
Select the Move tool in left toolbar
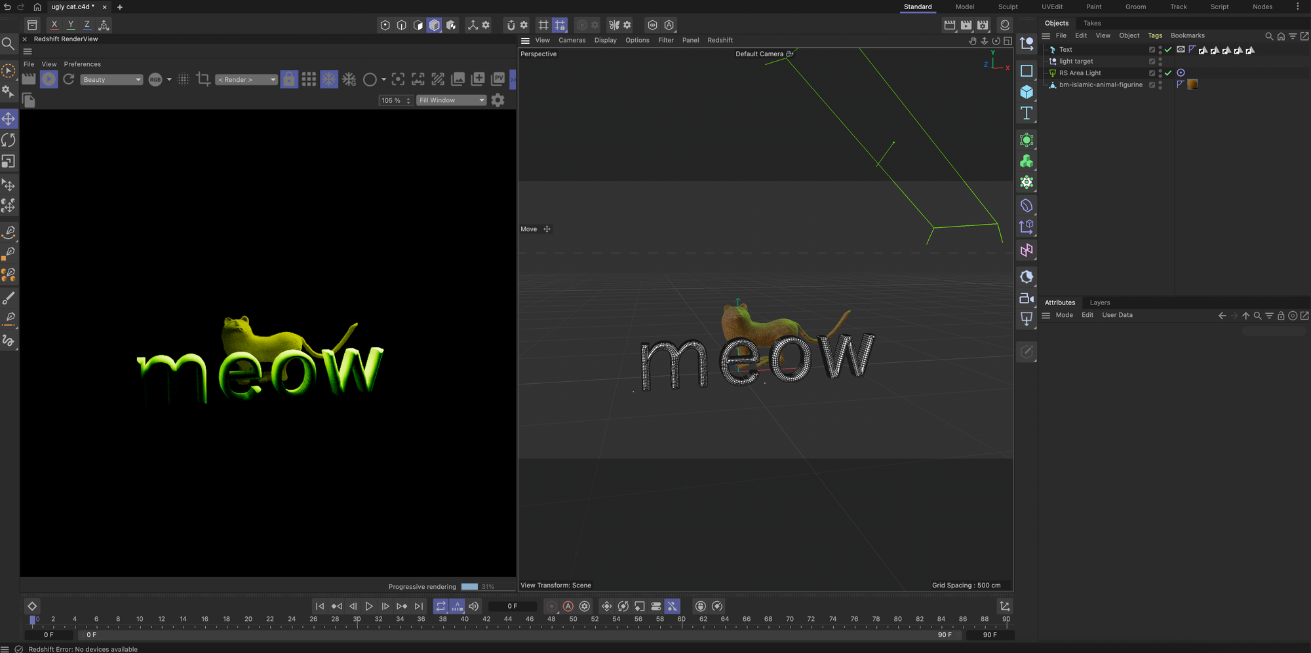[x=9, y=119]
